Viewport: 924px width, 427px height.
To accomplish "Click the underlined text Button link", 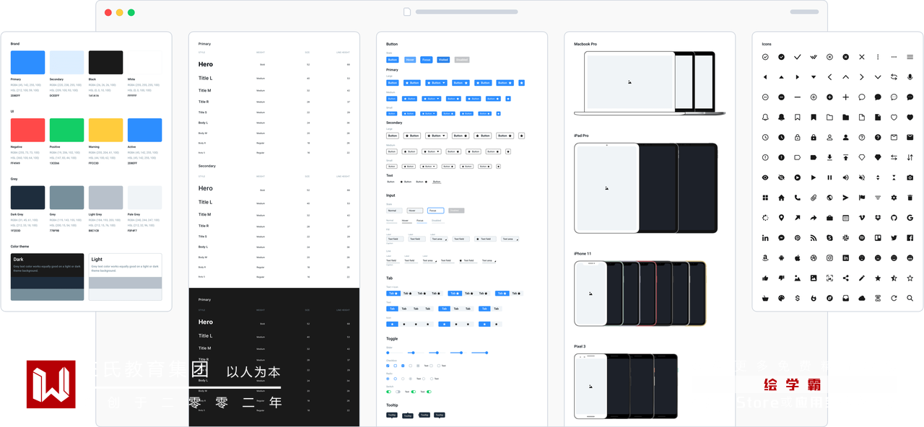I will pyautogui.click(x=437, y=182).
